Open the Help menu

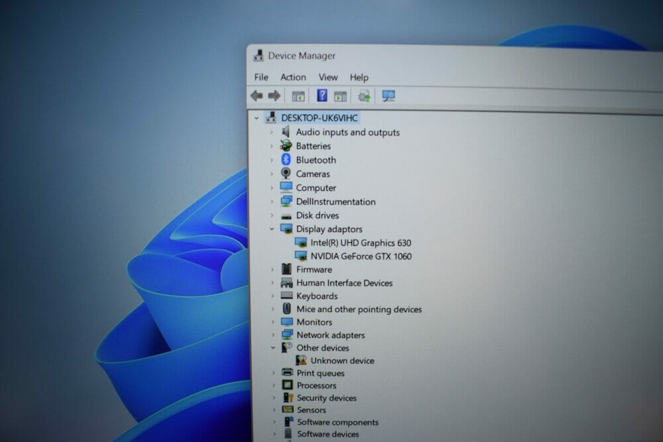pyautogui.click(x=359, y=78)
